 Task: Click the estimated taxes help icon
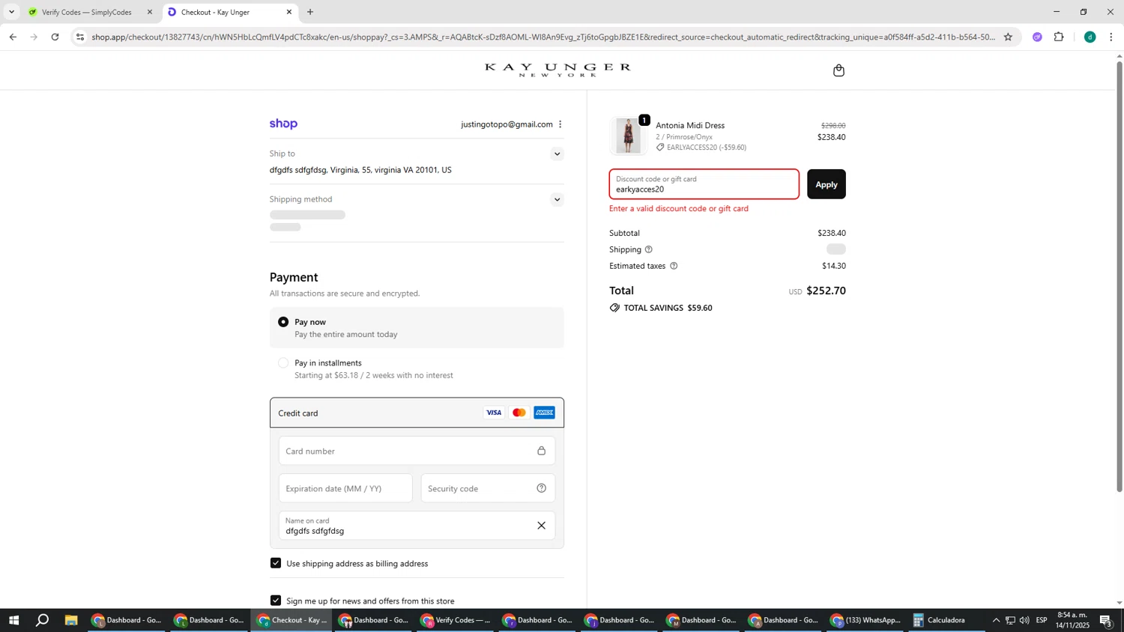tap(674, 266)
